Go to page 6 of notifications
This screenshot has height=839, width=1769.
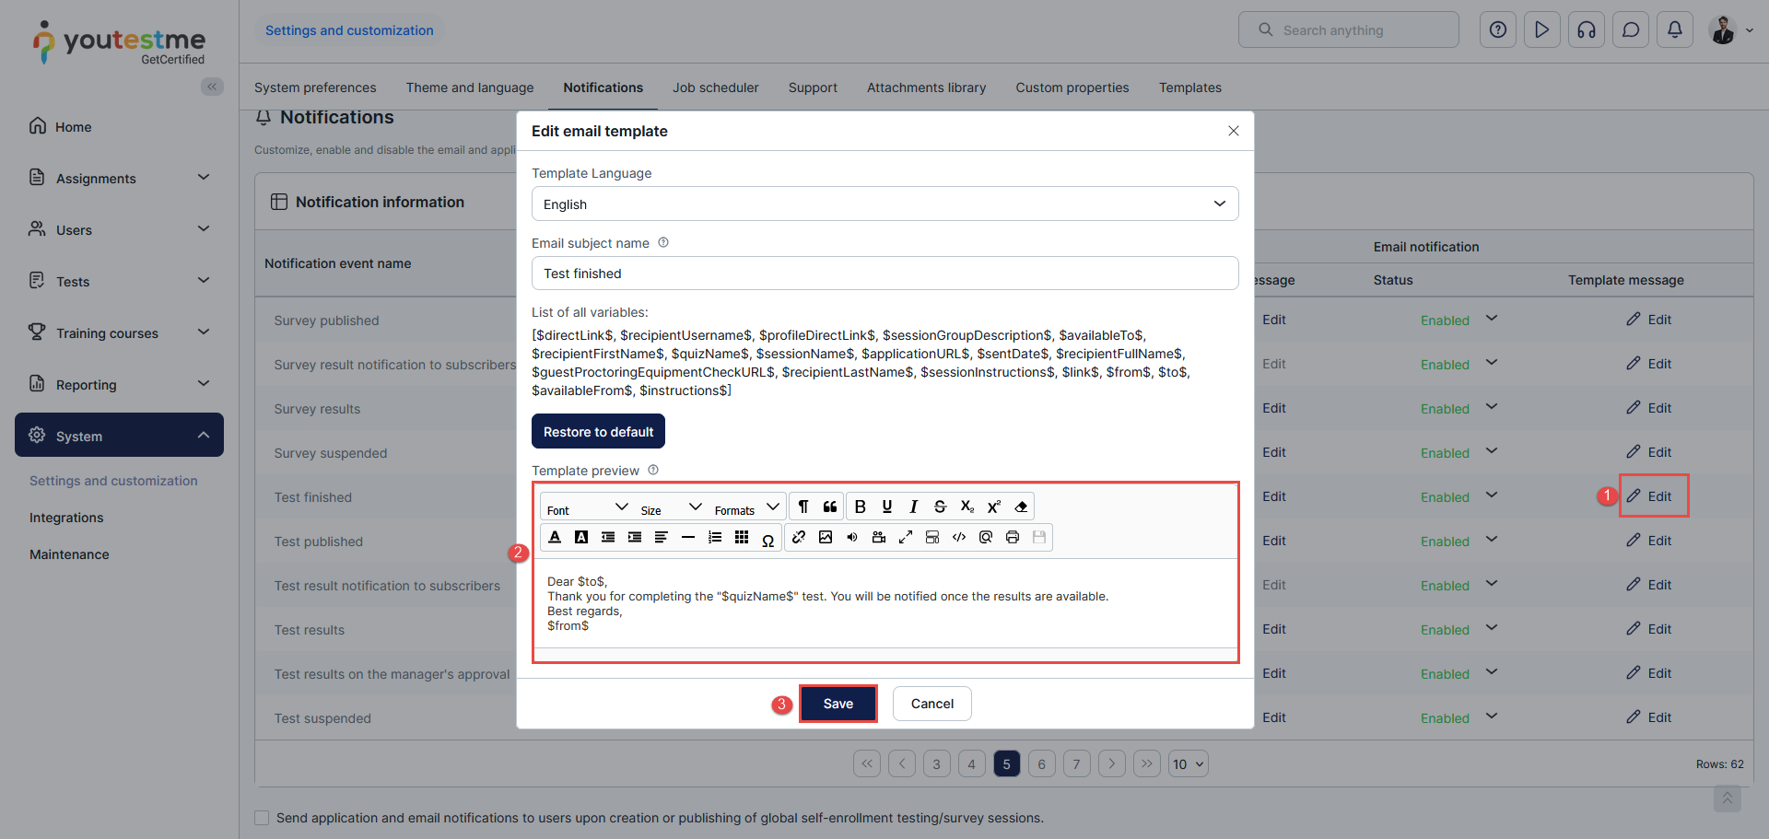click(1041, 763)
